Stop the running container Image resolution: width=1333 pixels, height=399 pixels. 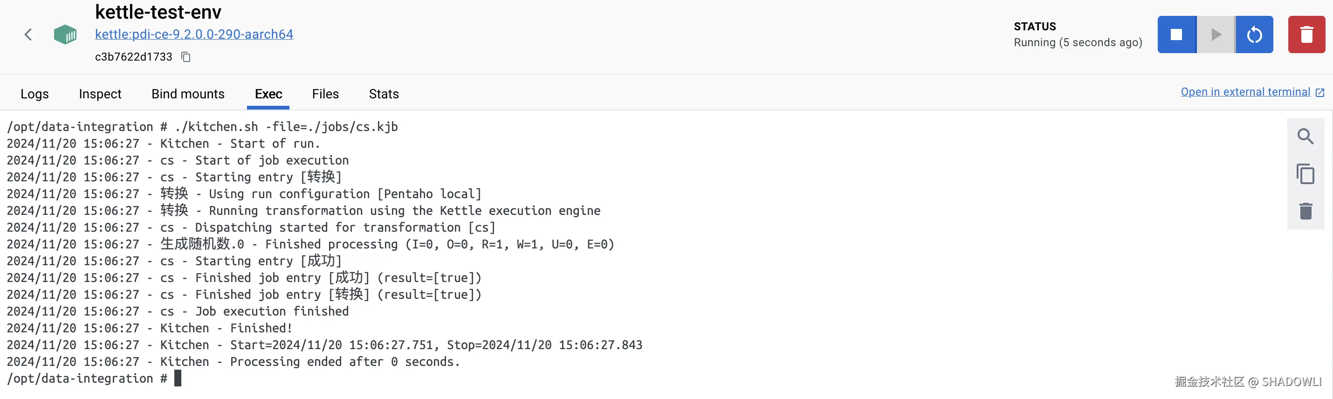coord(1176,34)
